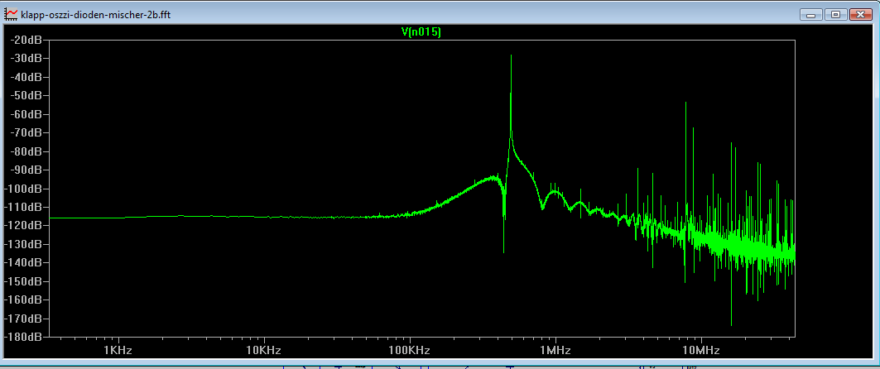Click the -40dB axis label
The height and width of the screenshot is (369, 880).
[26, 77]
